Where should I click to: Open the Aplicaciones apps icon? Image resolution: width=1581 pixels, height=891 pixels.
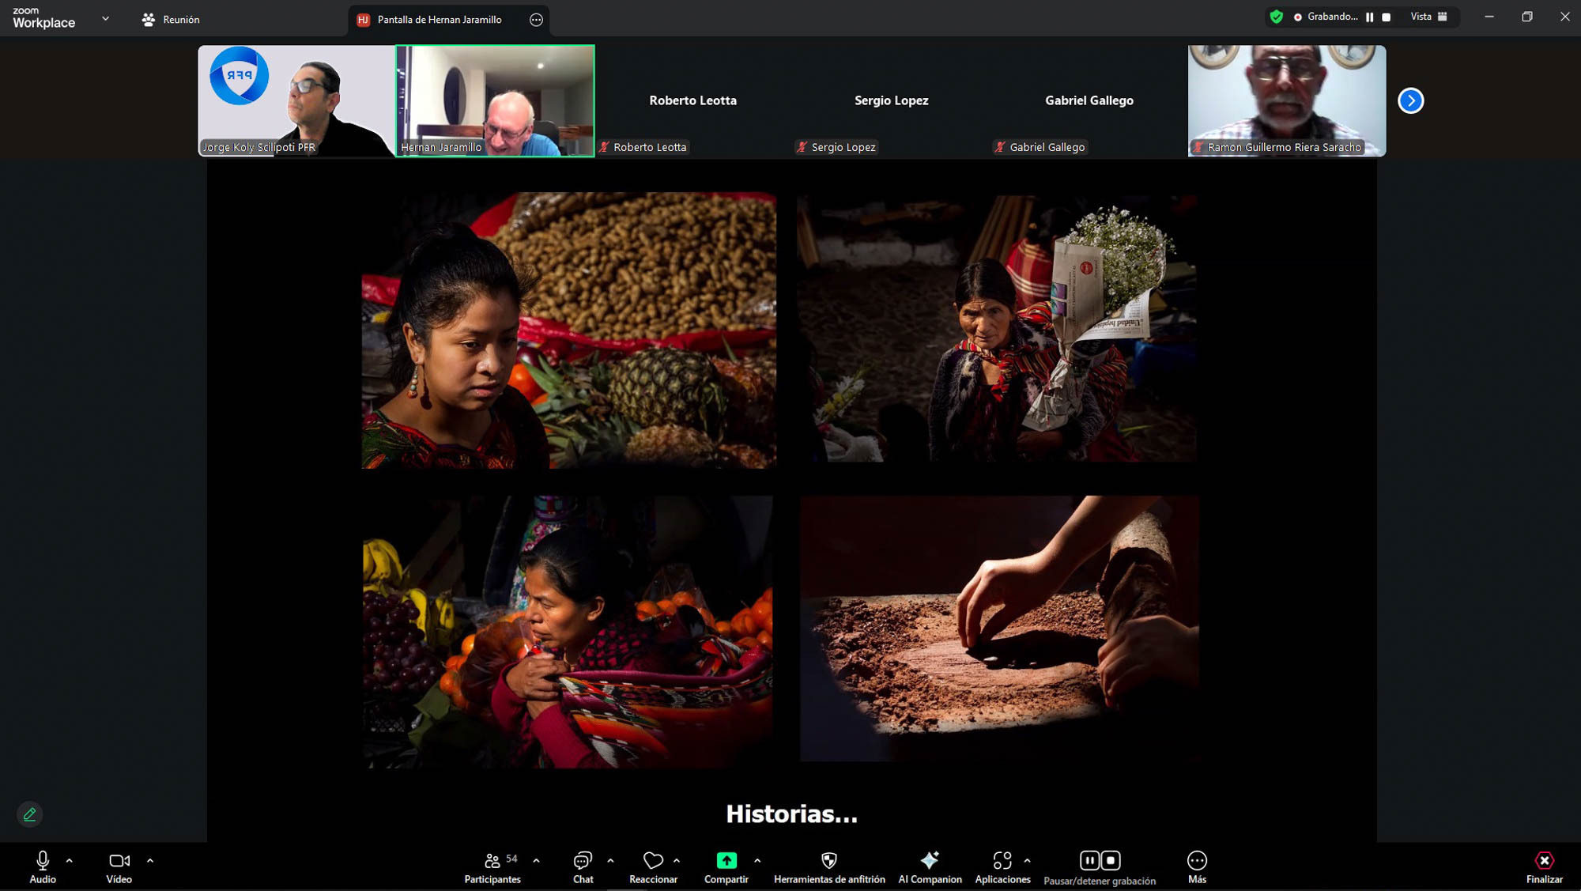(x=1002, y=861)
